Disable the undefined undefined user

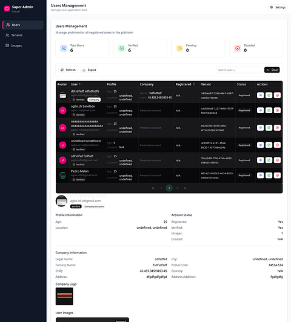tap(277, 145)
